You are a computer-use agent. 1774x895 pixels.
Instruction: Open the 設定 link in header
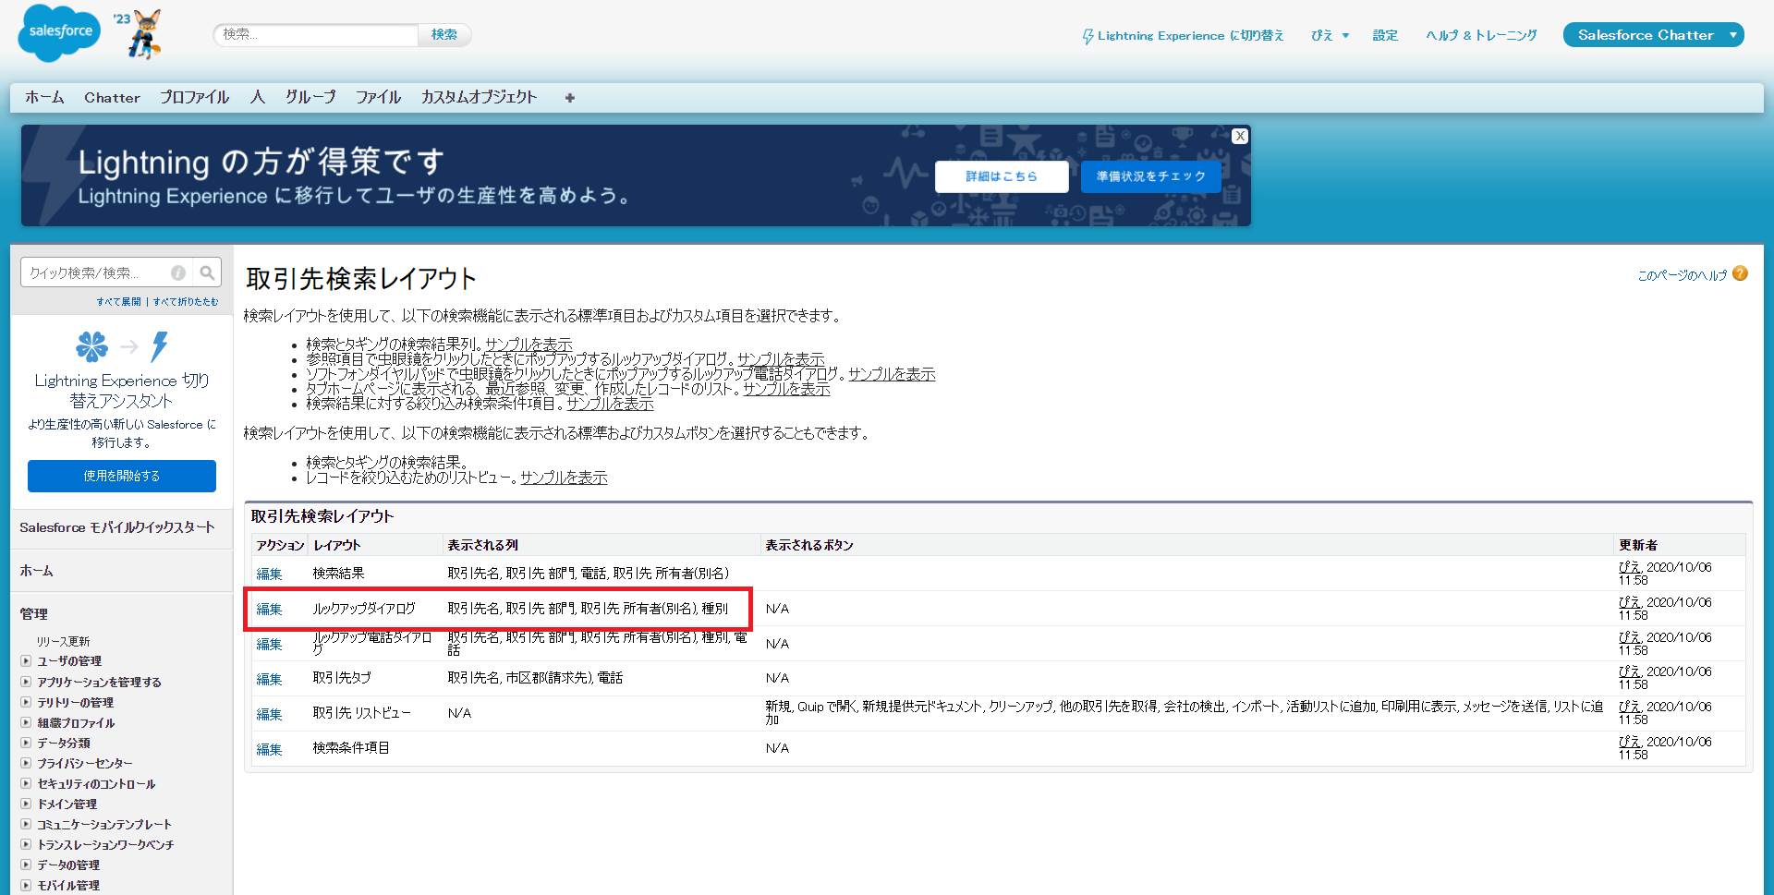(1385, 35)
